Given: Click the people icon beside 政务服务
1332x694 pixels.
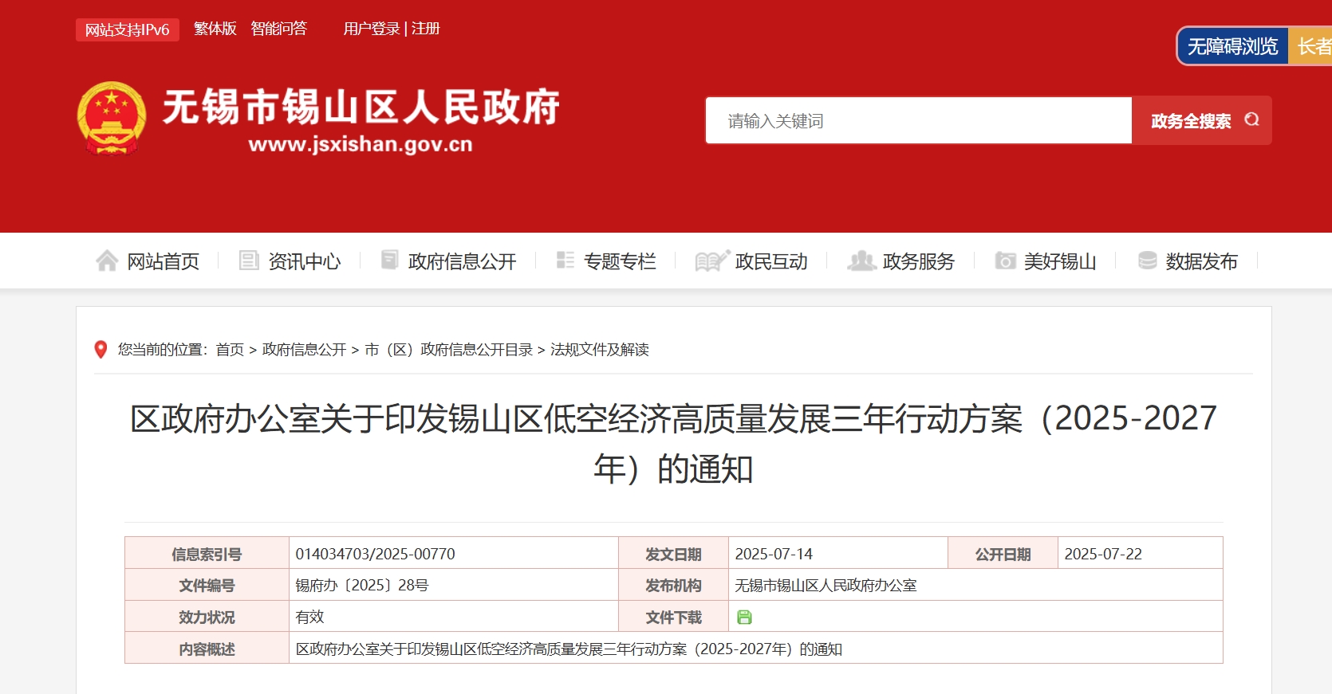Looking at the screenshot, I should 861,261.
